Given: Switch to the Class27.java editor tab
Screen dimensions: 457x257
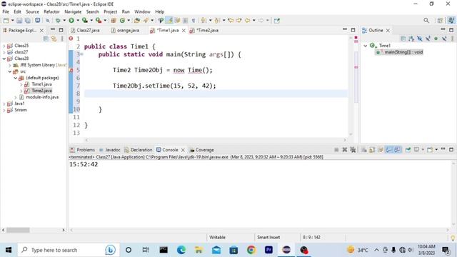Looking at the screenshot, I should 86,30.
